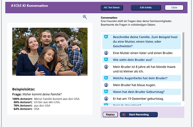Click user icon beside 'Mein Bruder ist 8 Jahre' answer
The height and width of the screenshot is (127, 193).
click(106, 67)
